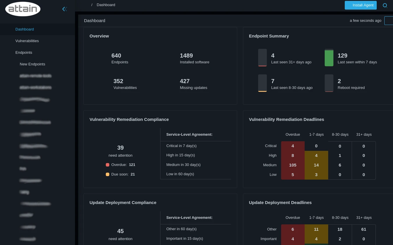The image size is (393, 245).
Task: Click the Other 1-7 days cell showing 11
Action: click(316, 229)
